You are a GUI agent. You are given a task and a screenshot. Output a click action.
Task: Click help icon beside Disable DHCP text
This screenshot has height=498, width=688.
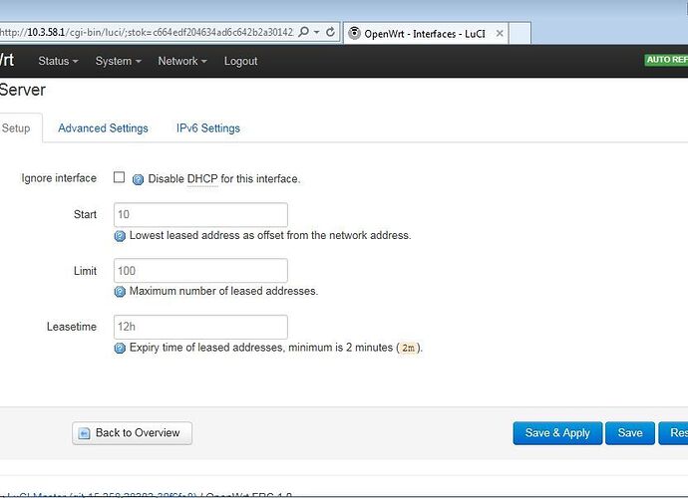pyautogui.click(x=138, y=179)
